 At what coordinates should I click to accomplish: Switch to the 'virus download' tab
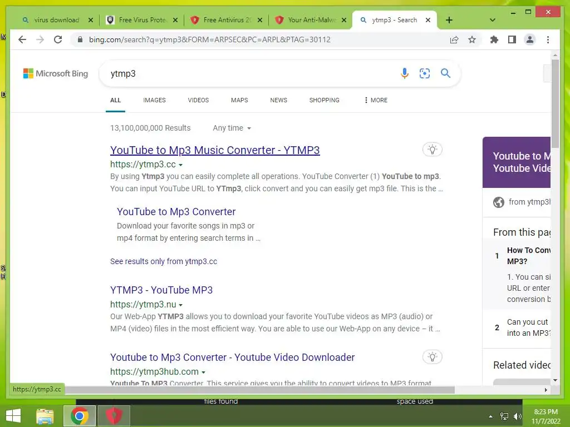click(56, 20)
